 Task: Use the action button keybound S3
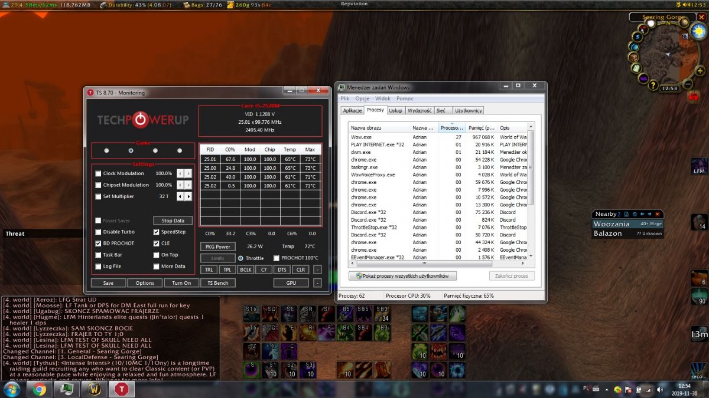tap(308, 370)
